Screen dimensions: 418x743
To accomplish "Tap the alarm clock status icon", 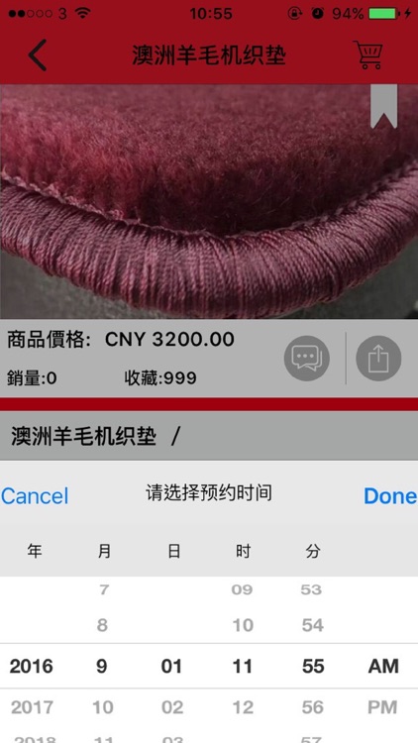I will (318, 13).
